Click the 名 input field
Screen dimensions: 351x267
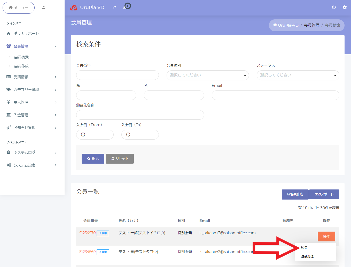point(174,95)
